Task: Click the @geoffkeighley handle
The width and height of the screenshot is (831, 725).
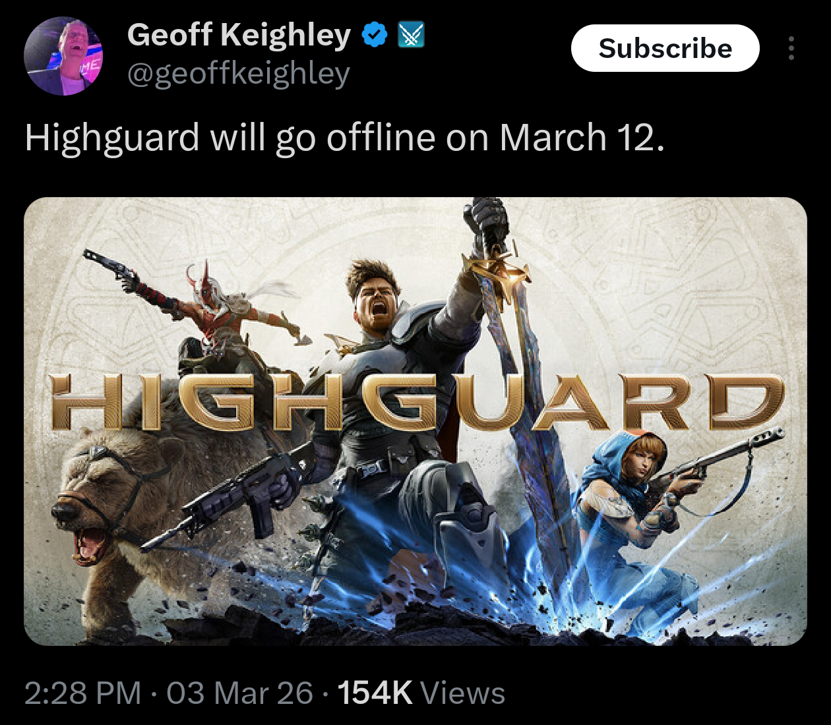Action: point(238,74)
